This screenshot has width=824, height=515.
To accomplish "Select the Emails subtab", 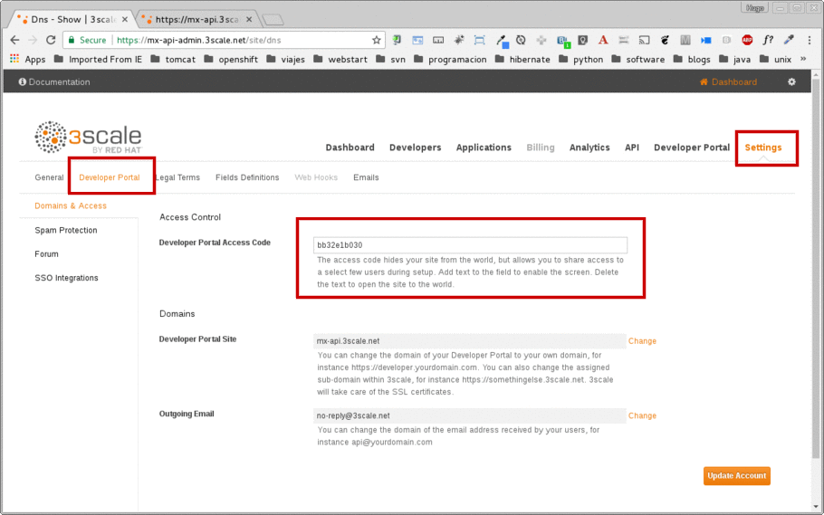I will coord(366,177).
